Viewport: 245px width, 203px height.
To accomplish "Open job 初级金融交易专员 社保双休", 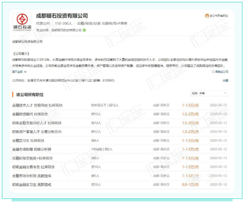I will [x=33, y=167].
